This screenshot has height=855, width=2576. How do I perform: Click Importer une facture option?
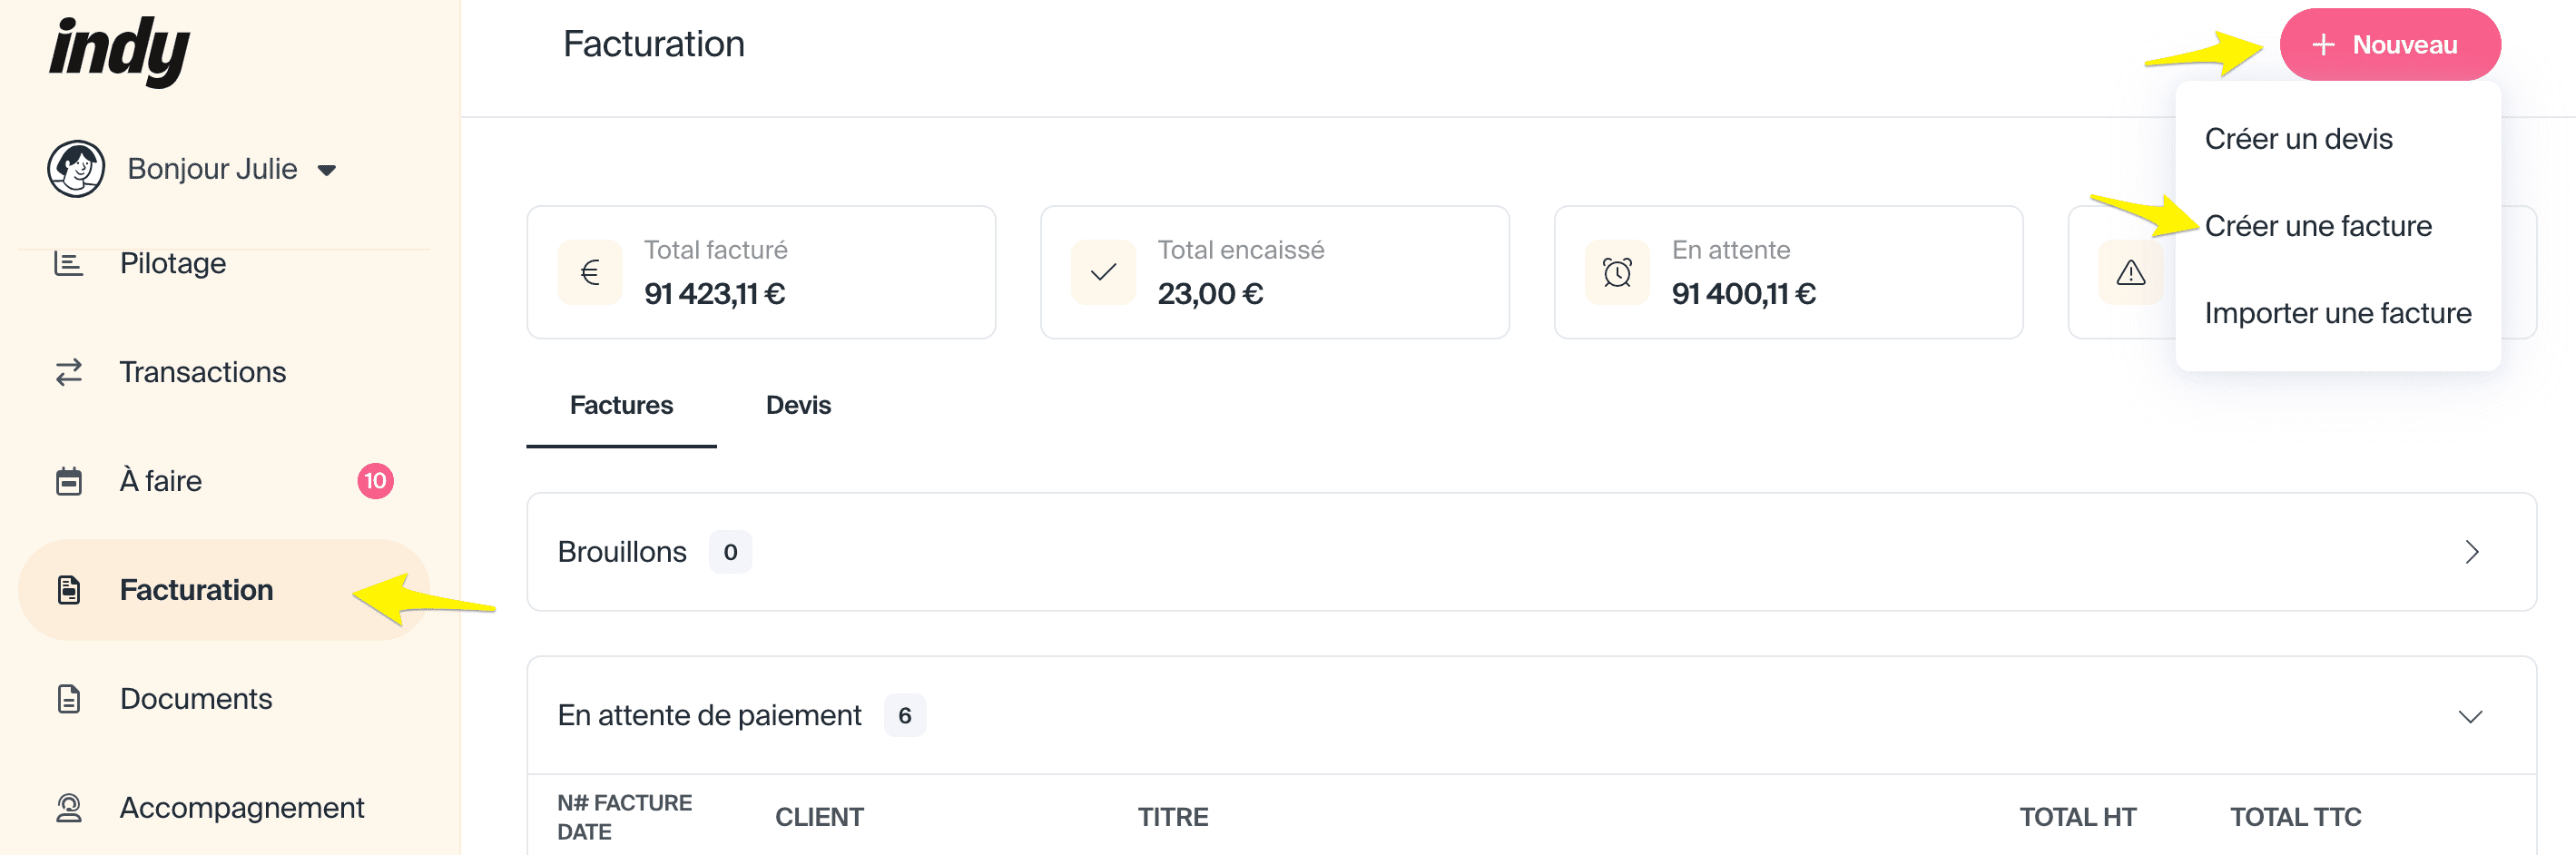[x=2337, y=313]
